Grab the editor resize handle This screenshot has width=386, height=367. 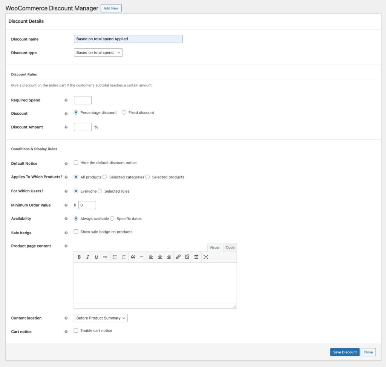(x=234, y=306)
